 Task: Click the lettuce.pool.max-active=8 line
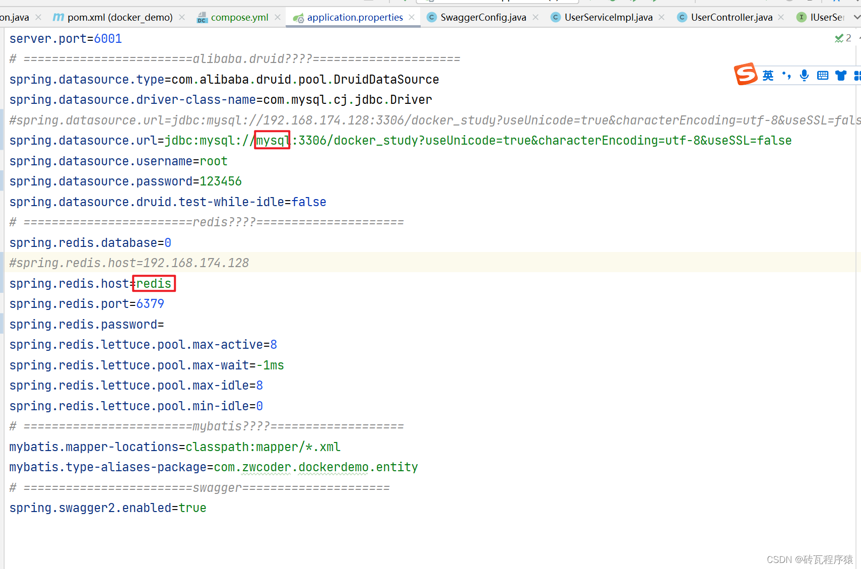coord(143,345)
